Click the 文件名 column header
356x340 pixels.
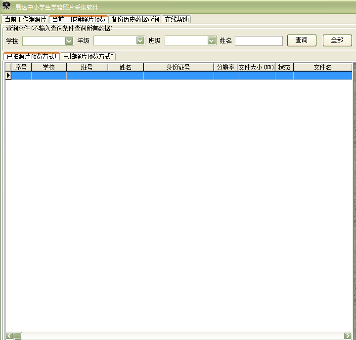point(322,67)
